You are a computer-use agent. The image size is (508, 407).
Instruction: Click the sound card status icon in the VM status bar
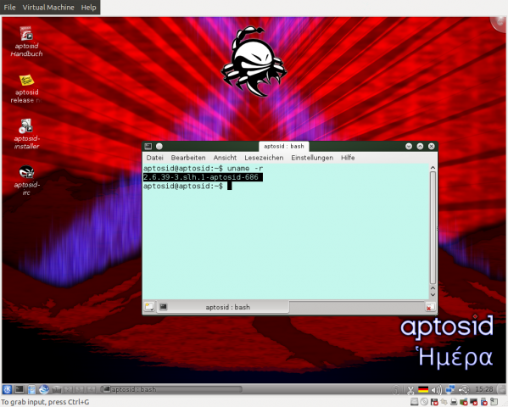point(464,402)
